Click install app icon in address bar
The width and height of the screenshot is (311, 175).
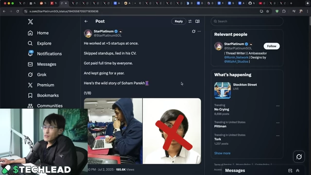(261, 11)
